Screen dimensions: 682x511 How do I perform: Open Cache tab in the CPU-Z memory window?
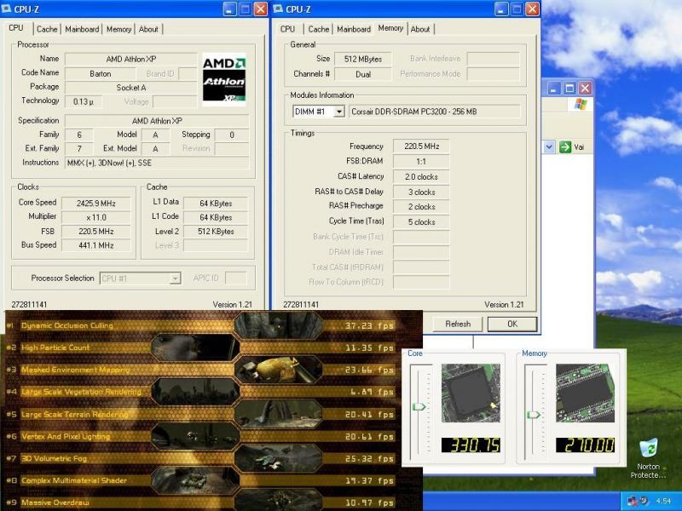click(x=318, y=29)
